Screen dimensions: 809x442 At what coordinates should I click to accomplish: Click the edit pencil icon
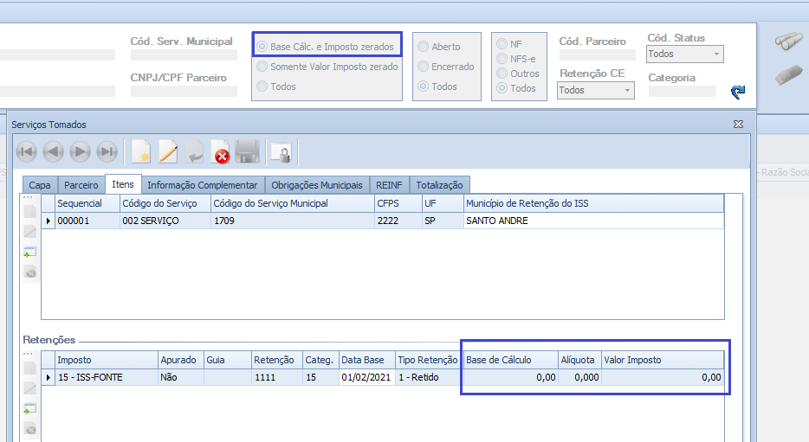click(x=168, y=153)
